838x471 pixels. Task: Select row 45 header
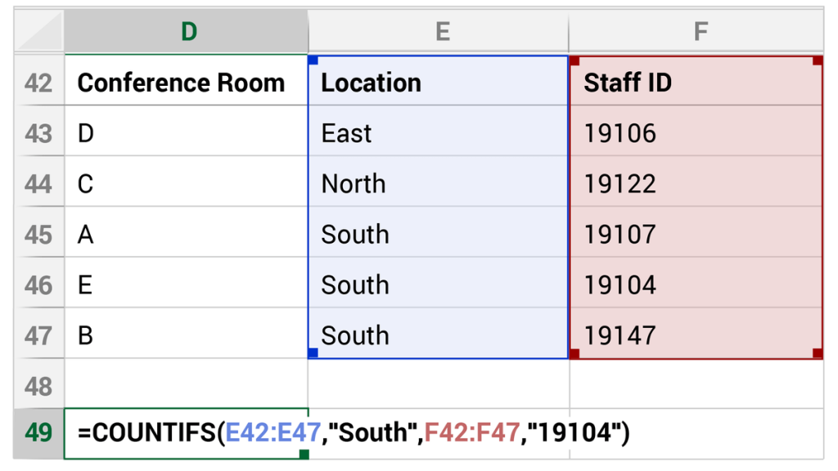click(38, 235)
